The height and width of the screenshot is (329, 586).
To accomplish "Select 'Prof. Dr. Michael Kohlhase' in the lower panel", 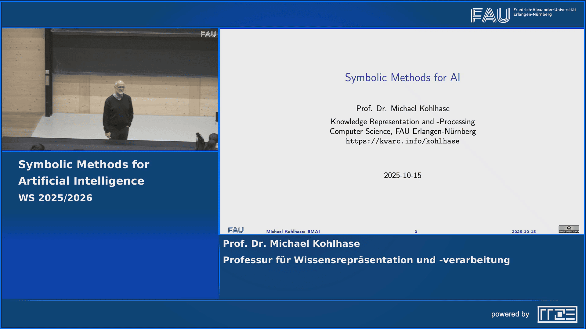I will [x=291, y=243].
